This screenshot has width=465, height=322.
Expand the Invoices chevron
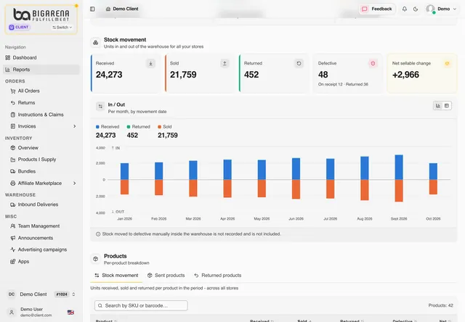click(74, 126)
